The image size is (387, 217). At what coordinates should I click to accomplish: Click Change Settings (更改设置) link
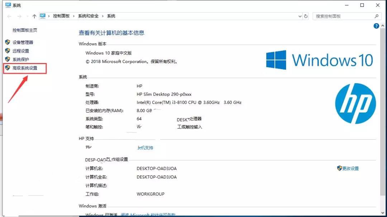(x=350, y=168)
